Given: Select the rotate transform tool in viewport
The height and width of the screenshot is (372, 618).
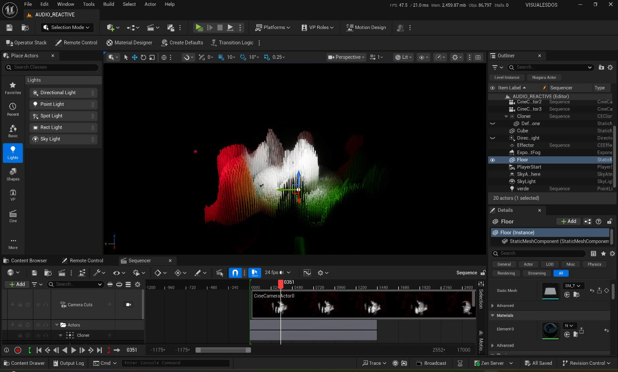Looking at the screenshot, I should pos(143,57).
